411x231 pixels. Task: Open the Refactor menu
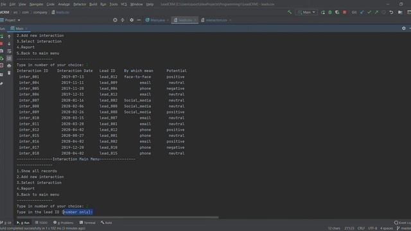point(80,4)
